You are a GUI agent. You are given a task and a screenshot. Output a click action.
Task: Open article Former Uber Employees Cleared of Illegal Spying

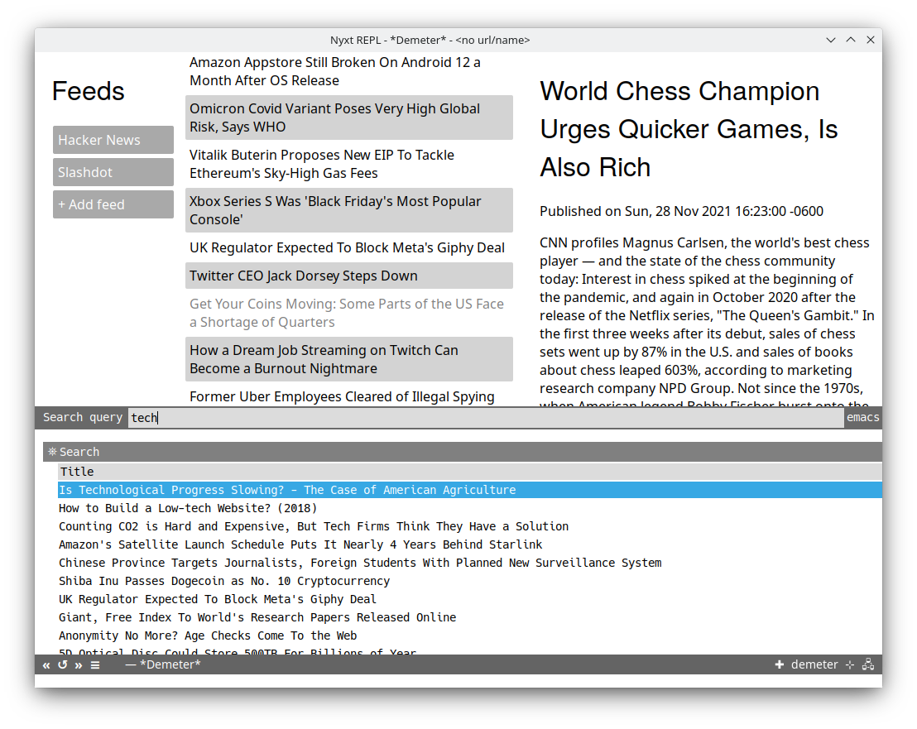[349, 396]
